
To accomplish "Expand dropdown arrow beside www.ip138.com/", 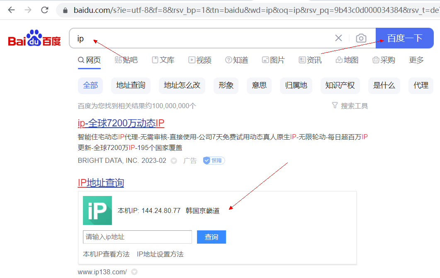I will 134,272.
